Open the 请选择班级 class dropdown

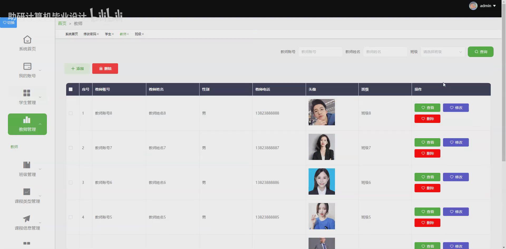tap(443, 52)
